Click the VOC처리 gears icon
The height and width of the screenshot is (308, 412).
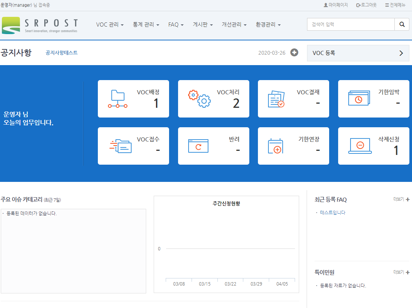click(199, 99)
